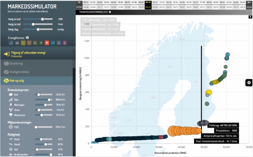
Task: Click the purple fuel canister icon
Action: click(x=65, y=43)
